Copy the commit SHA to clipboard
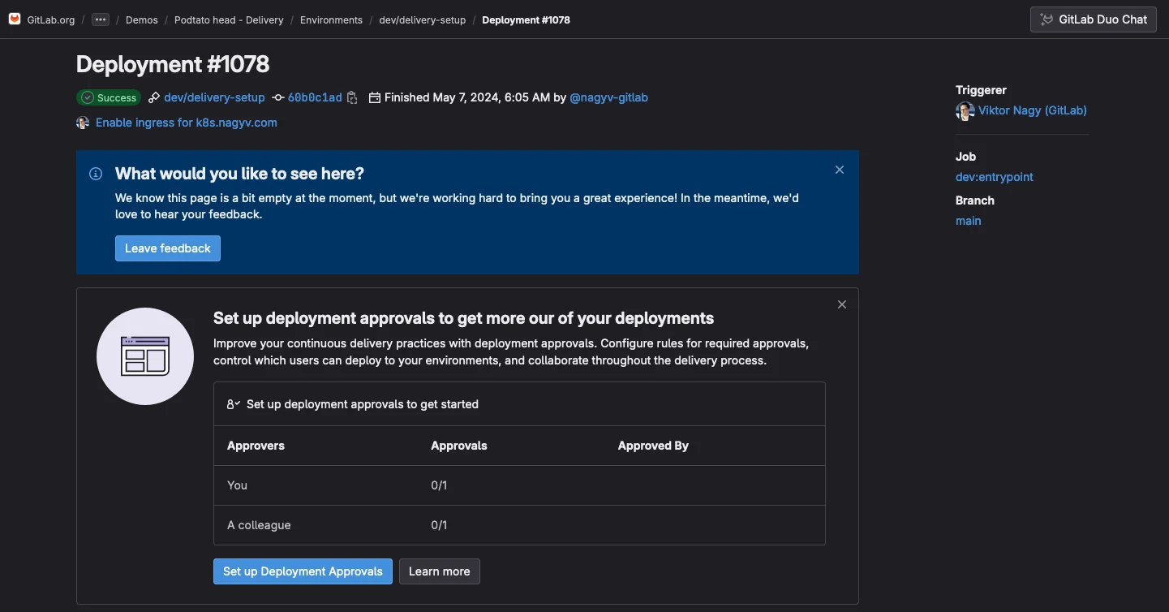 pyautogui.click(x=352, y=98)
